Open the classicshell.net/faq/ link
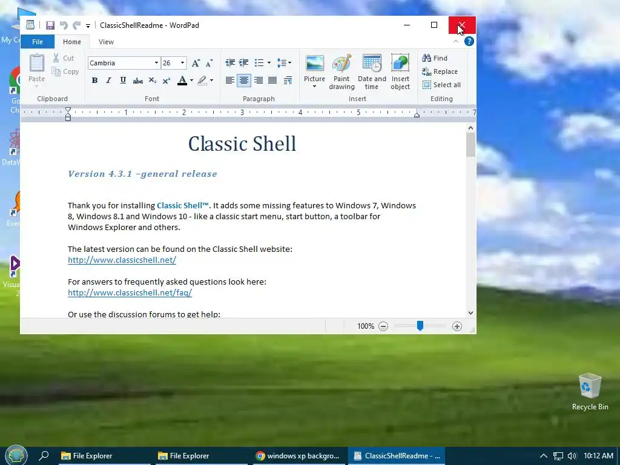 coord(130,293)
